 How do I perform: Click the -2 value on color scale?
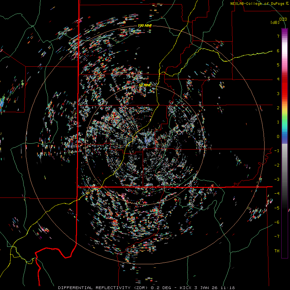coord(277,165)
